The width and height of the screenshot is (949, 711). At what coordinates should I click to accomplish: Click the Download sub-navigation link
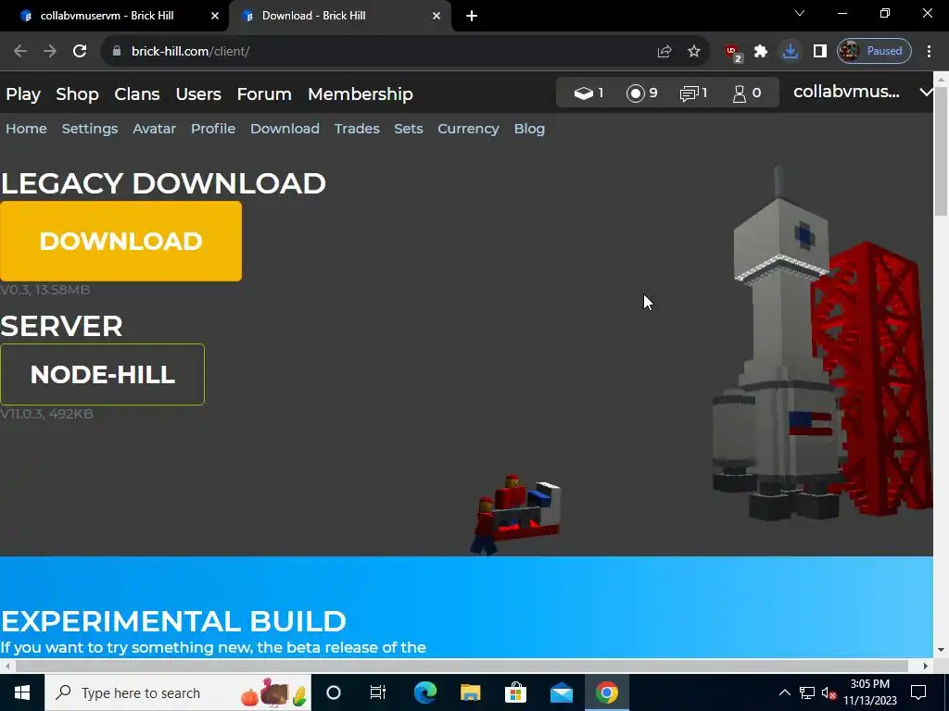tap(285, 129)
